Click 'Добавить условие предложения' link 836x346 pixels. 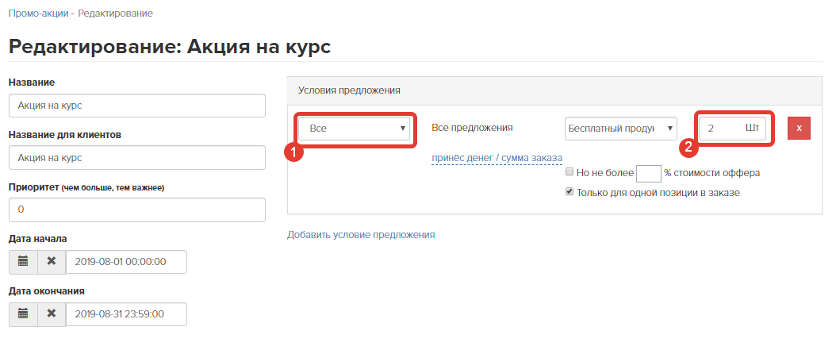(361, 235)
